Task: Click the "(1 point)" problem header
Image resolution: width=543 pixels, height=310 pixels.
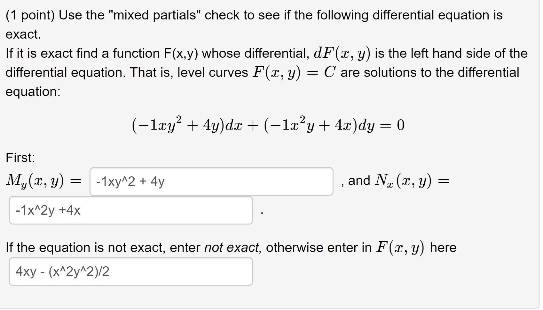Action: click(31, 14)
